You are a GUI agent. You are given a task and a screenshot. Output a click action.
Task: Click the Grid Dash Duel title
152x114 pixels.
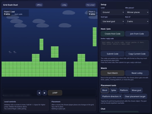[10, 5]
